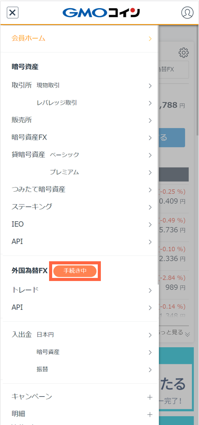Select 振替 transfer option
Image resolution: width=199 pixels, height=425 pixels.
point(80,369)
